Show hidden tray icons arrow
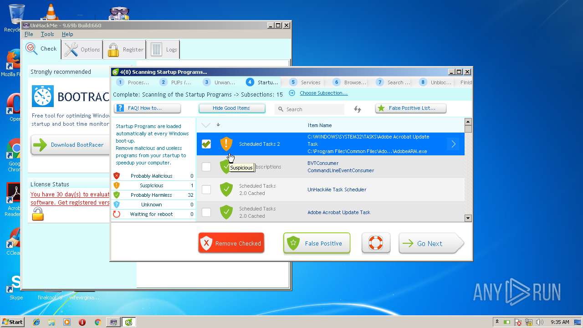Image resolution: width=583 pixels, height=328 pixels. [497, 322]
